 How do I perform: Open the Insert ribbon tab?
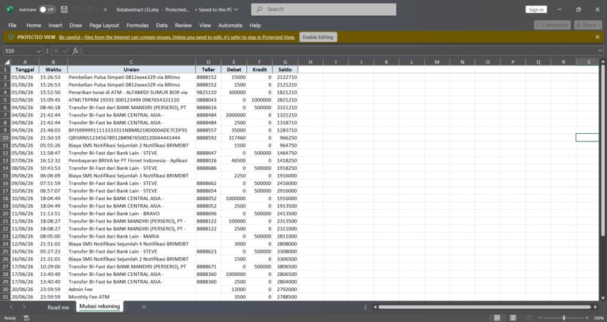(56, 25)
